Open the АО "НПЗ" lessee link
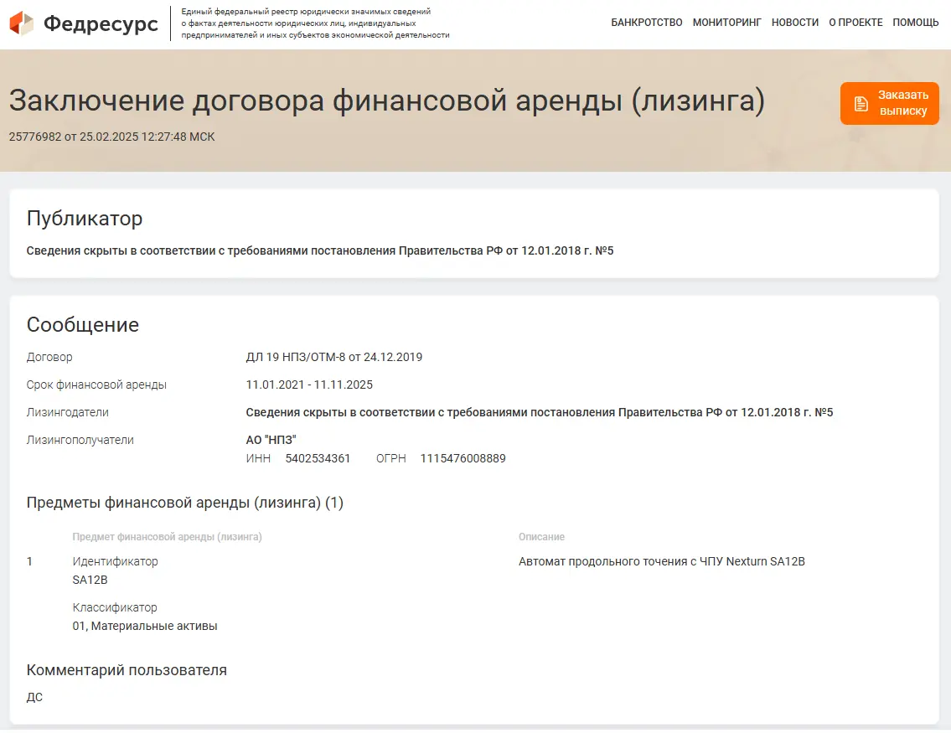This screenshot has width=951, height=733. pyautogui.click(x=271, y=440)
